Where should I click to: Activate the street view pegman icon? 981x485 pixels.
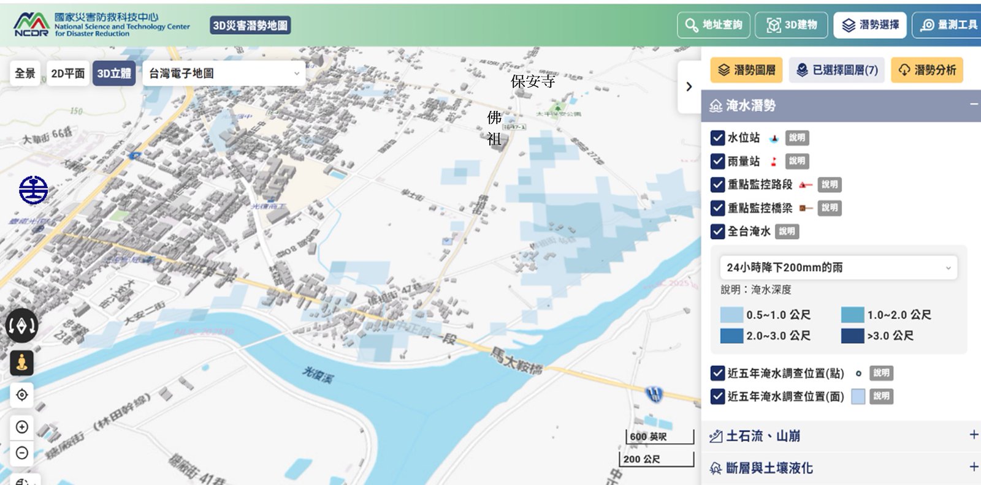tap(22, 363)
